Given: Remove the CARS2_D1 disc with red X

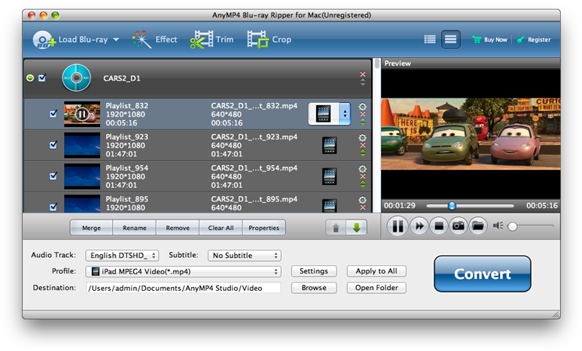Looking at the screenshot, I should [363, 74].
